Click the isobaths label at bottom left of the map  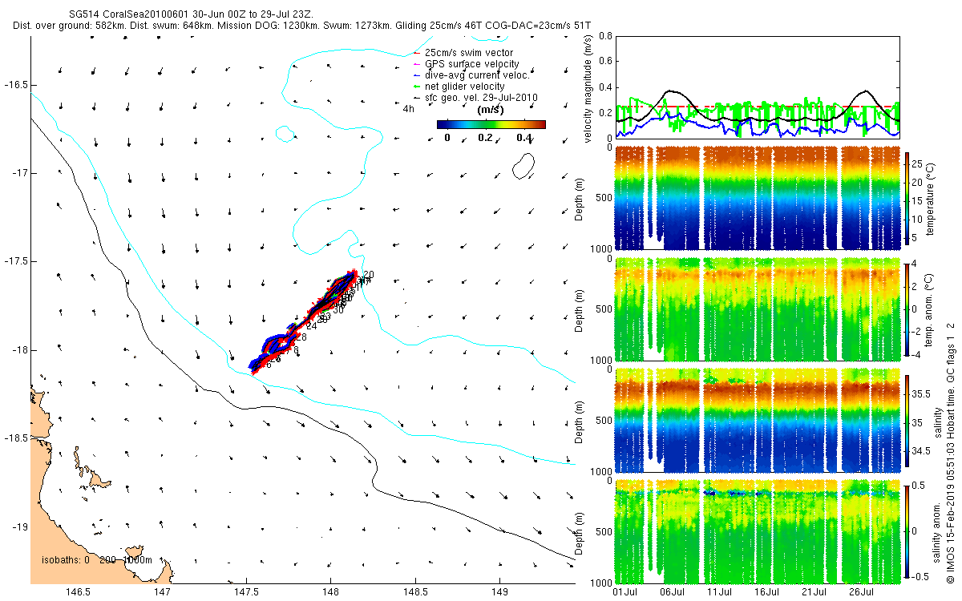coord(97,559)
